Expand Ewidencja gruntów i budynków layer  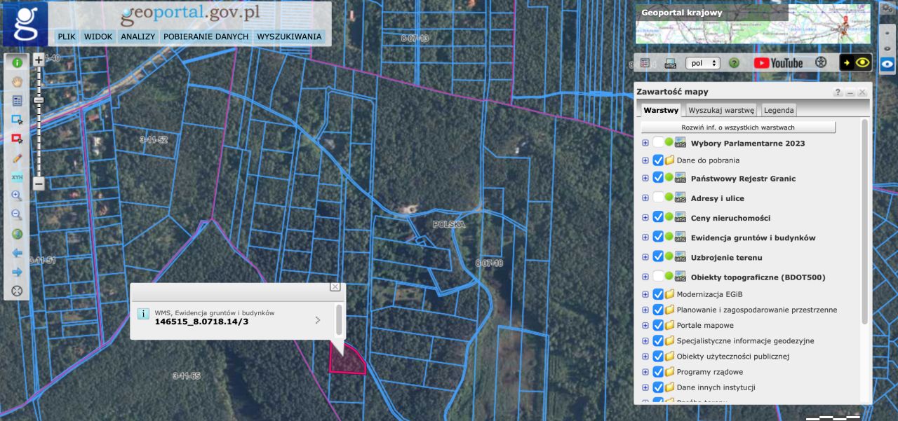[645, 237]
